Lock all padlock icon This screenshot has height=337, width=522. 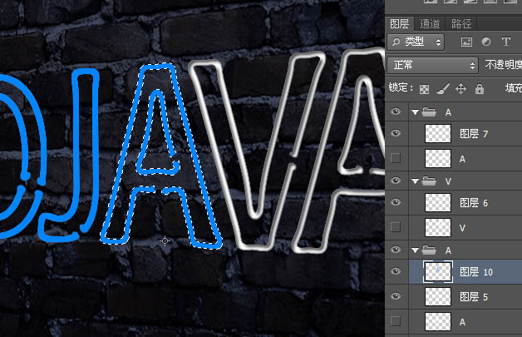[x=480, y=89]
